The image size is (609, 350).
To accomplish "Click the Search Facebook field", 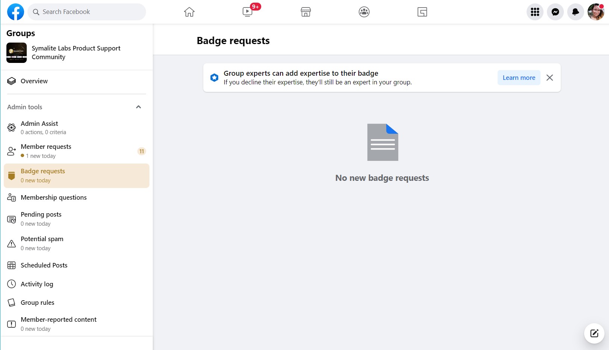I will 87,12.
